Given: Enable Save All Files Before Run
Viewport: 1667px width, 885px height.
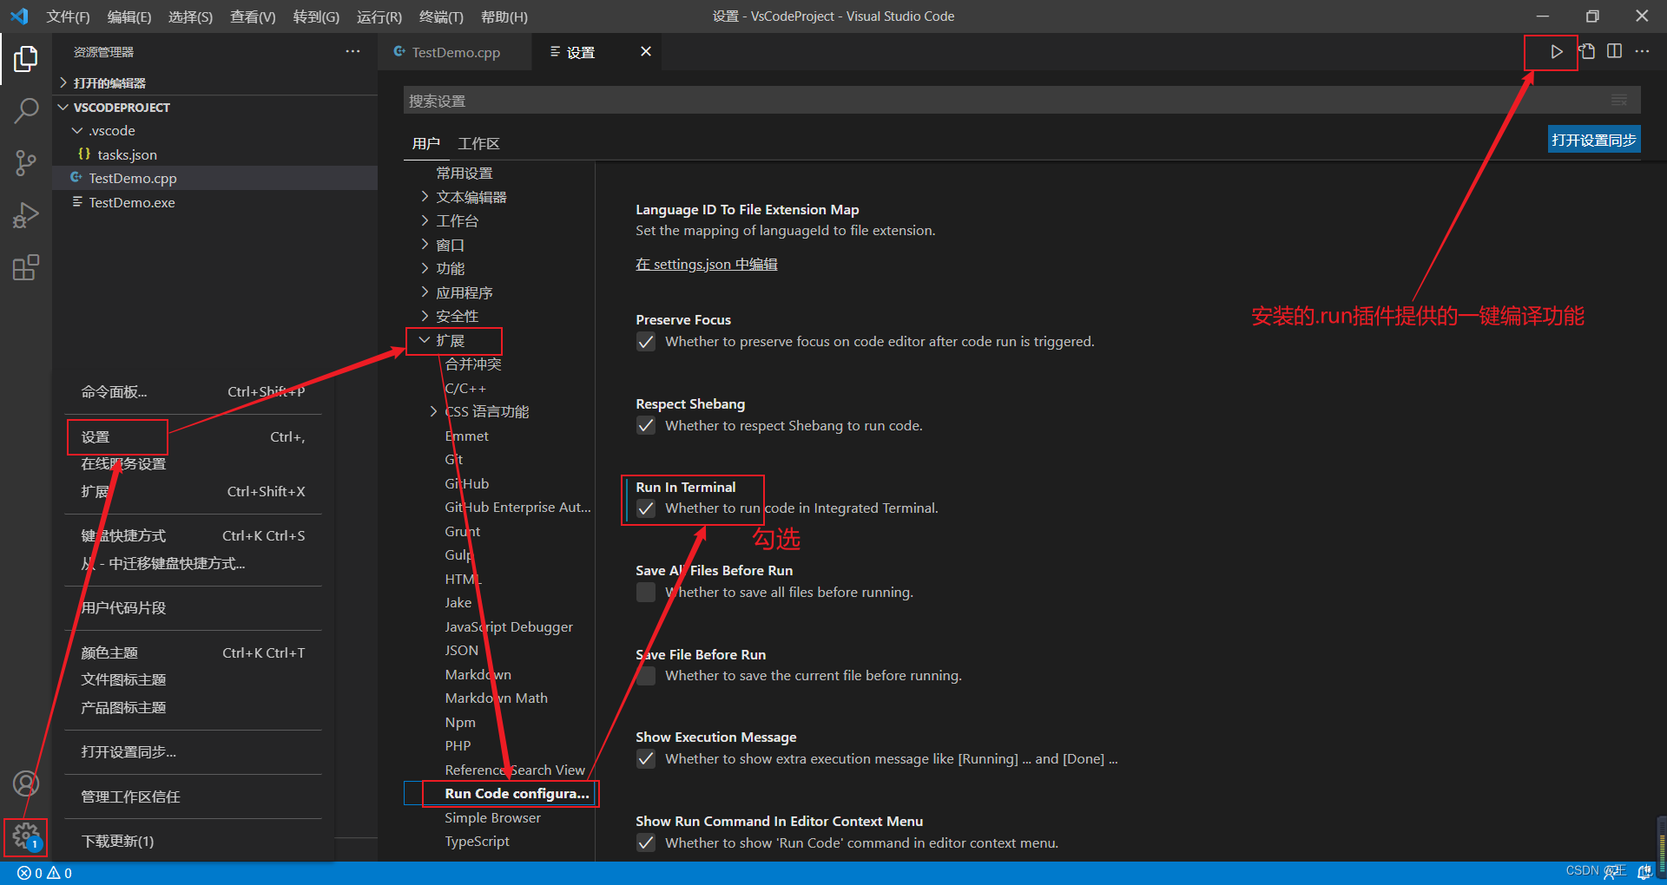Looking at the screenshot, I should [646, 593].
